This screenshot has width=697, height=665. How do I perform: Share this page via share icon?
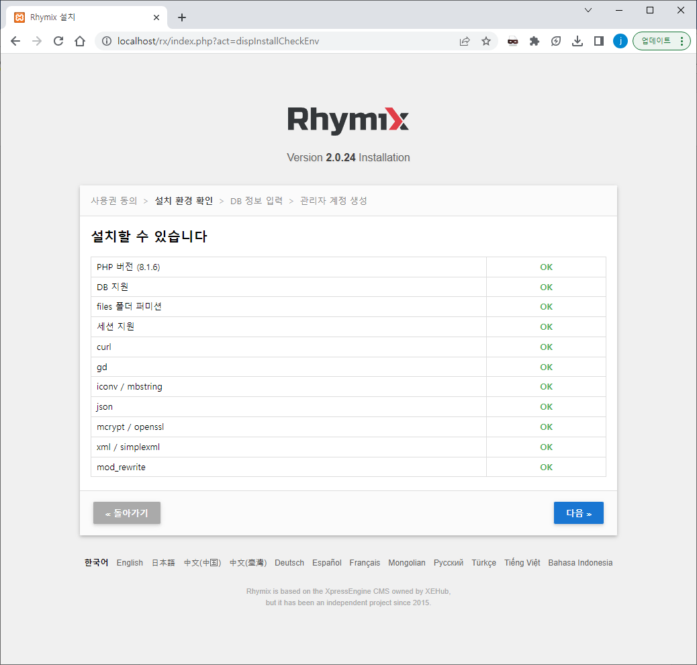[465, 42]
